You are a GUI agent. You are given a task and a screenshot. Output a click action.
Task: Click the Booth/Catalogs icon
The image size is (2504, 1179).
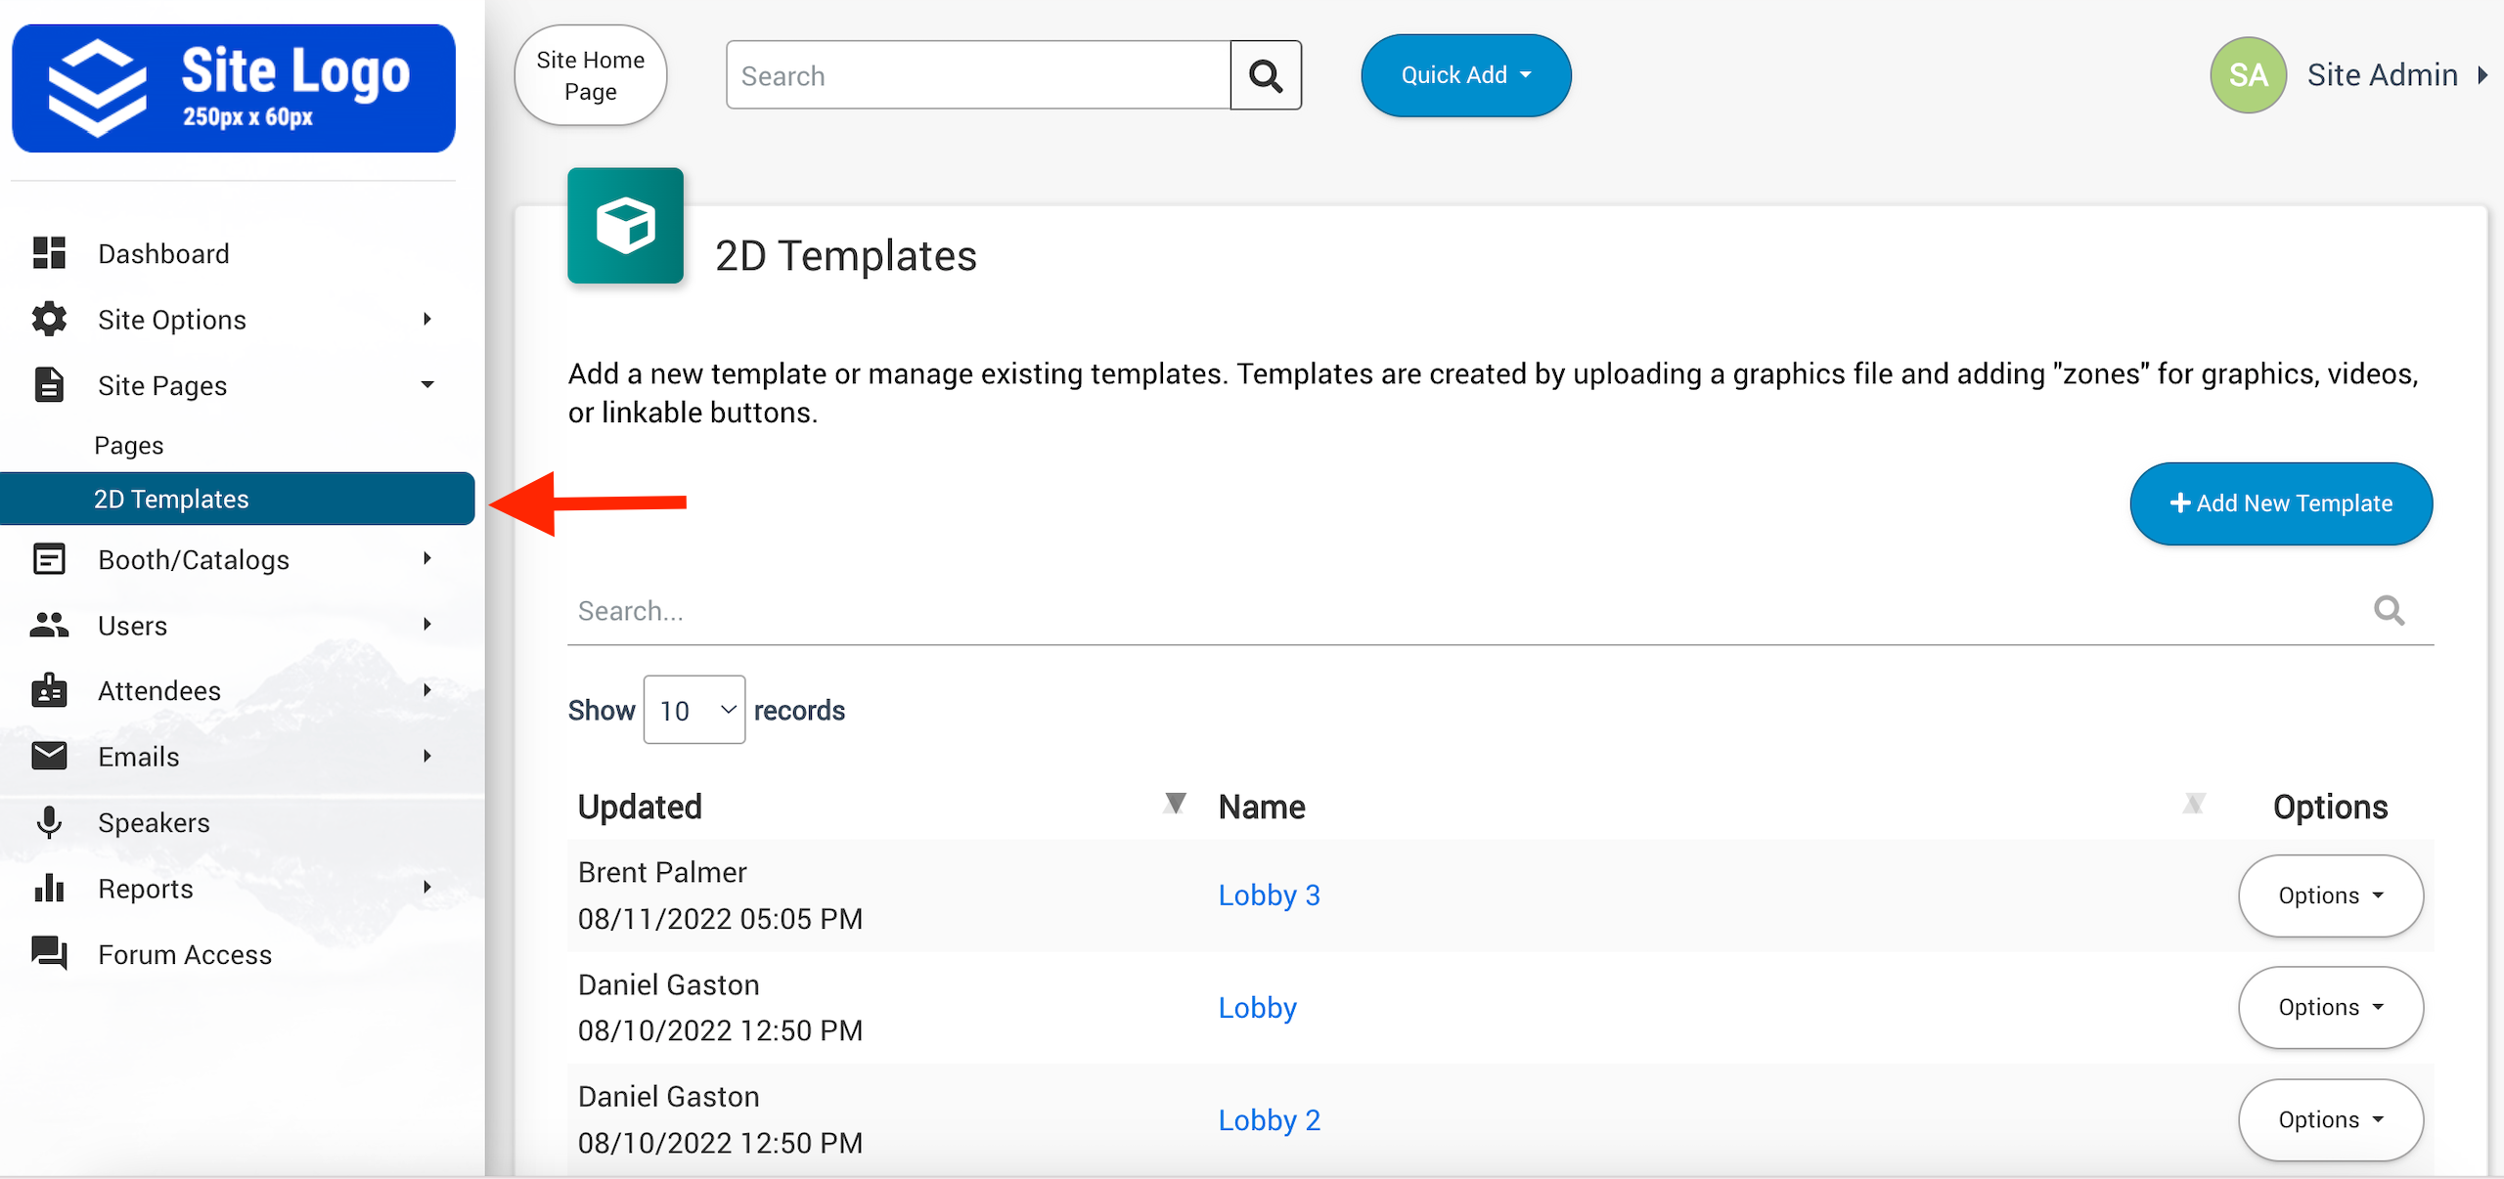(49, 559)
